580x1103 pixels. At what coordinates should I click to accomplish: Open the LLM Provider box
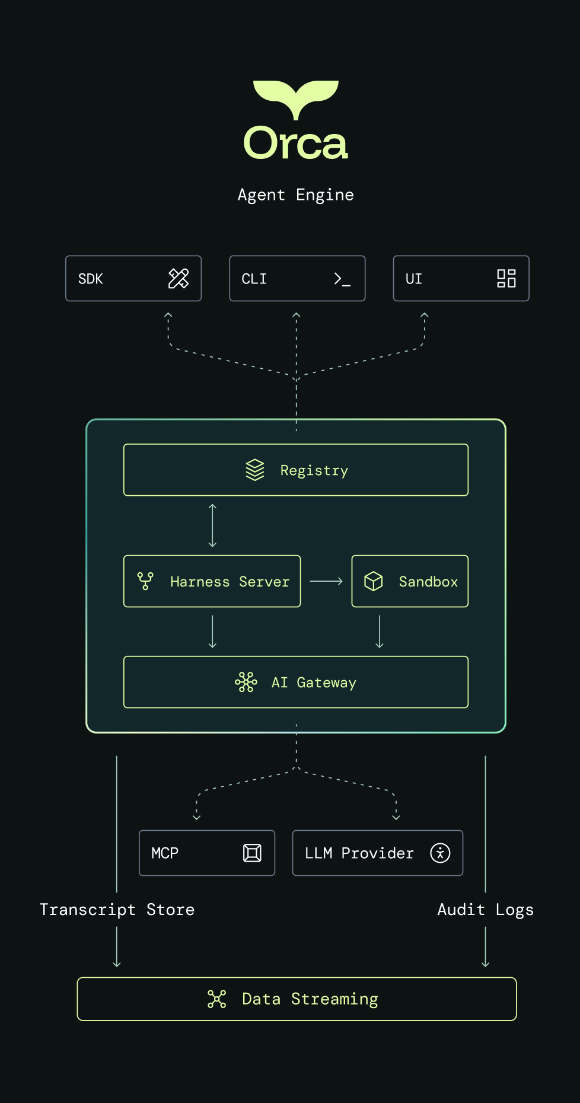coord(378,853)
